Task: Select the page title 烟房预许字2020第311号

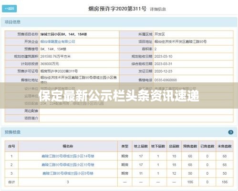Action: (x=117, y=9)
